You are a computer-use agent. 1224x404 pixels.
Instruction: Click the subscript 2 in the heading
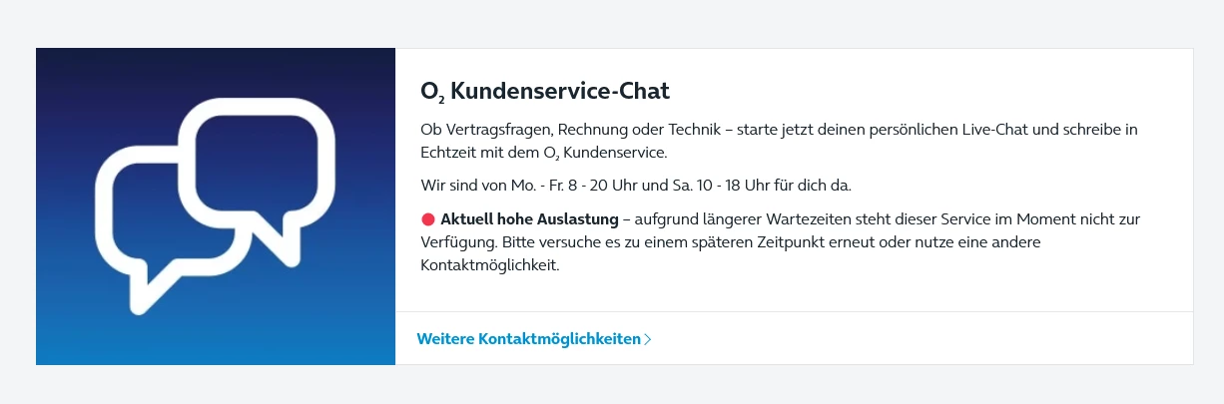440,98
